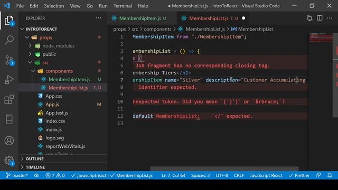The height and width of the screenshot is (190, 338).
Task: Click Ln 7, Col 64 cursor position
Action: coord(173,175)
